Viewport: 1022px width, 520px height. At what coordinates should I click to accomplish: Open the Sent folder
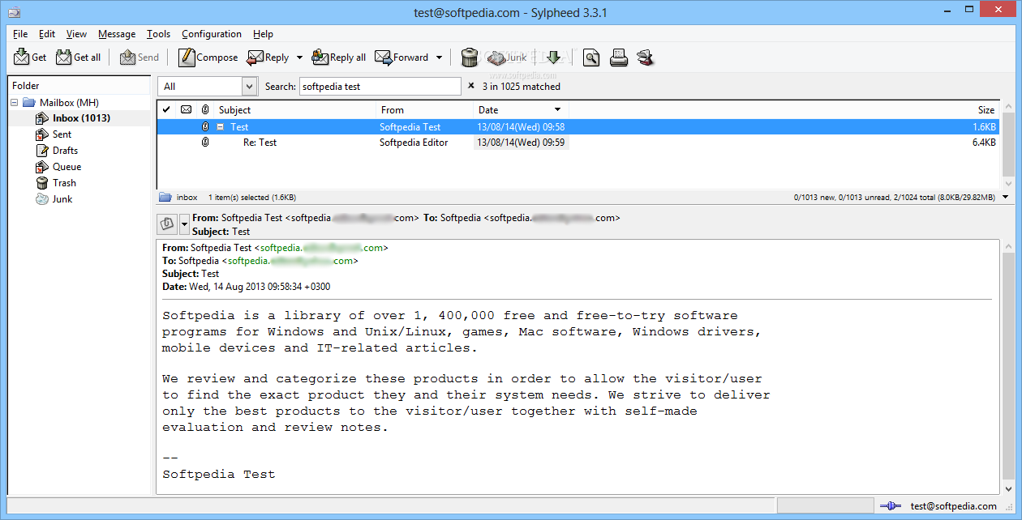pos(62,134)
